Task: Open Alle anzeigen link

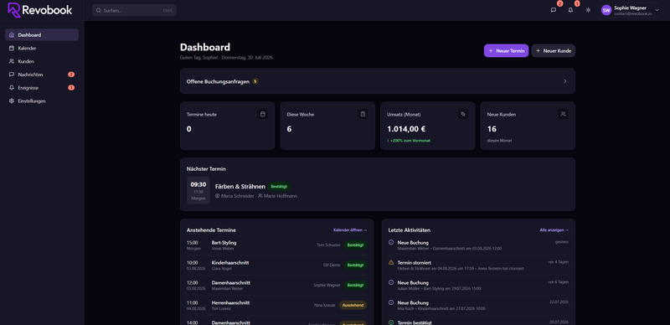Action: pyautogui.click(x=554, y=230)
